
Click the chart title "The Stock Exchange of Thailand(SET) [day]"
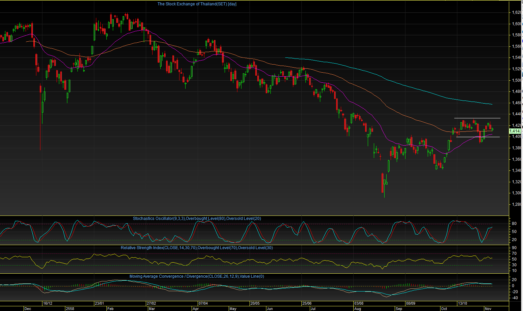197,4
